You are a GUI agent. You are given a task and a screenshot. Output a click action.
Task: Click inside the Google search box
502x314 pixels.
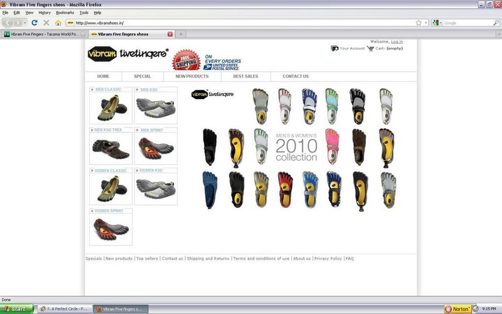click(467, 23)
